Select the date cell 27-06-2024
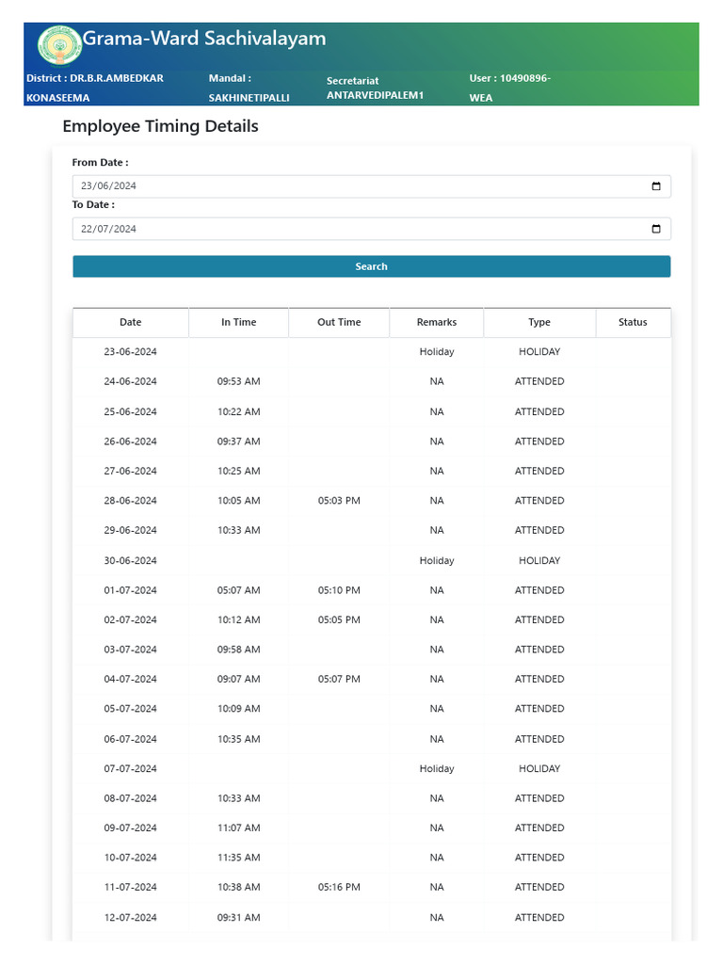Viewport: 723px width, 964px height. [x=130, y=471]
